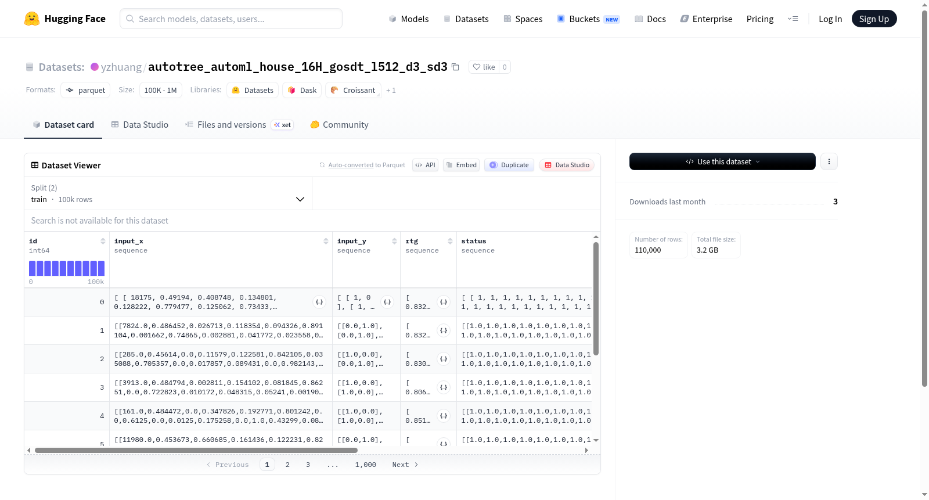Click the Duplicate button

509,165
